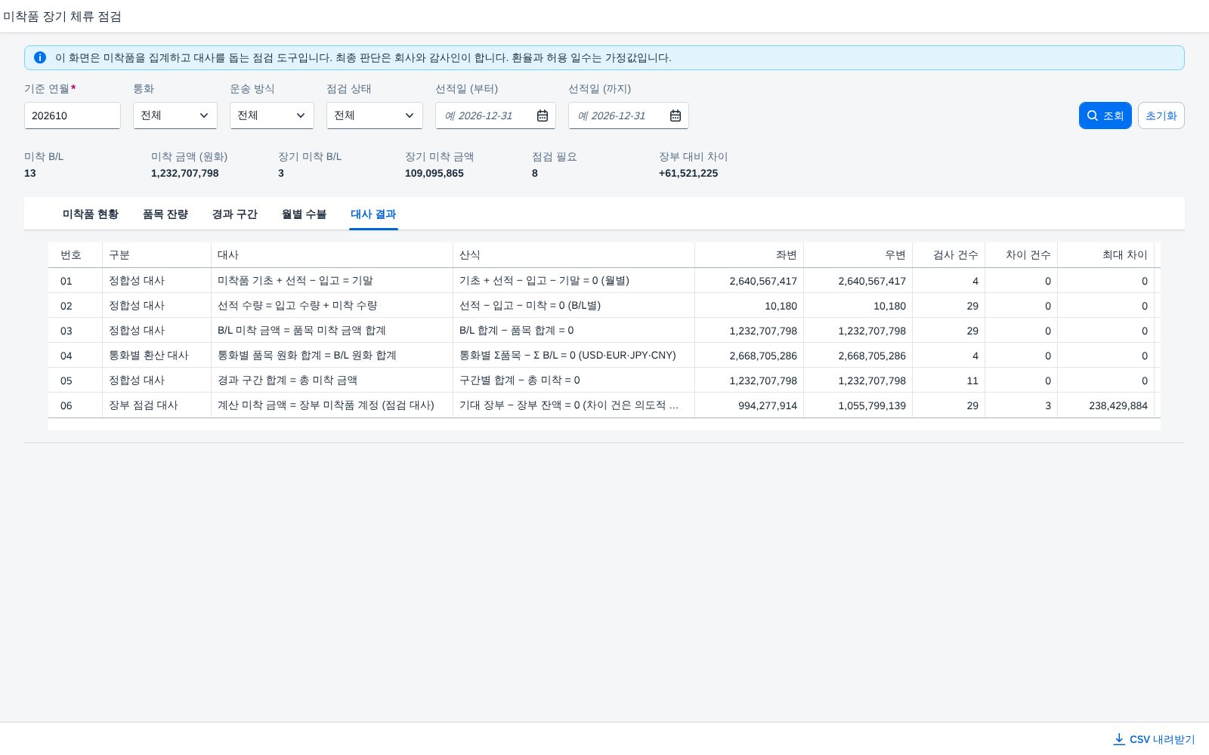Click the 좌변 column header
The height and width of the screenshot is (755, 1209).
(x=750, y=255)
